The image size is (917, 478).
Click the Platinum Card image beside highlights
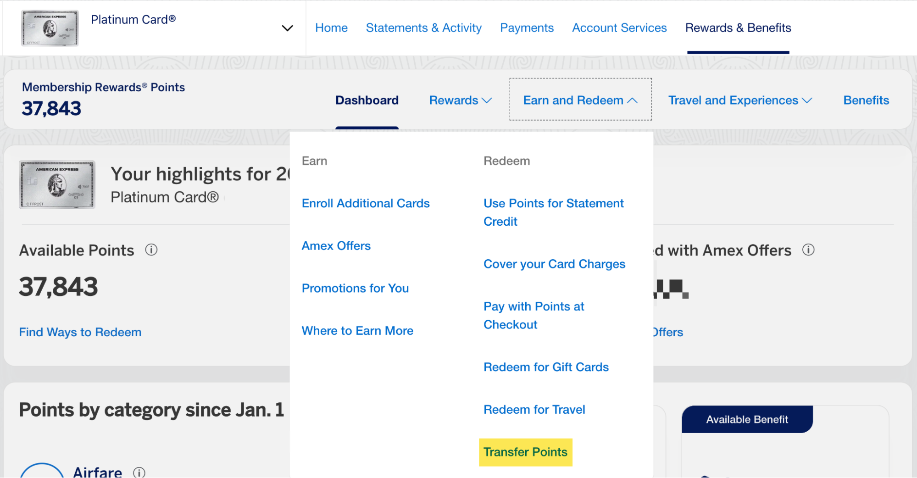pyautogui.click(x=57, y=185)
